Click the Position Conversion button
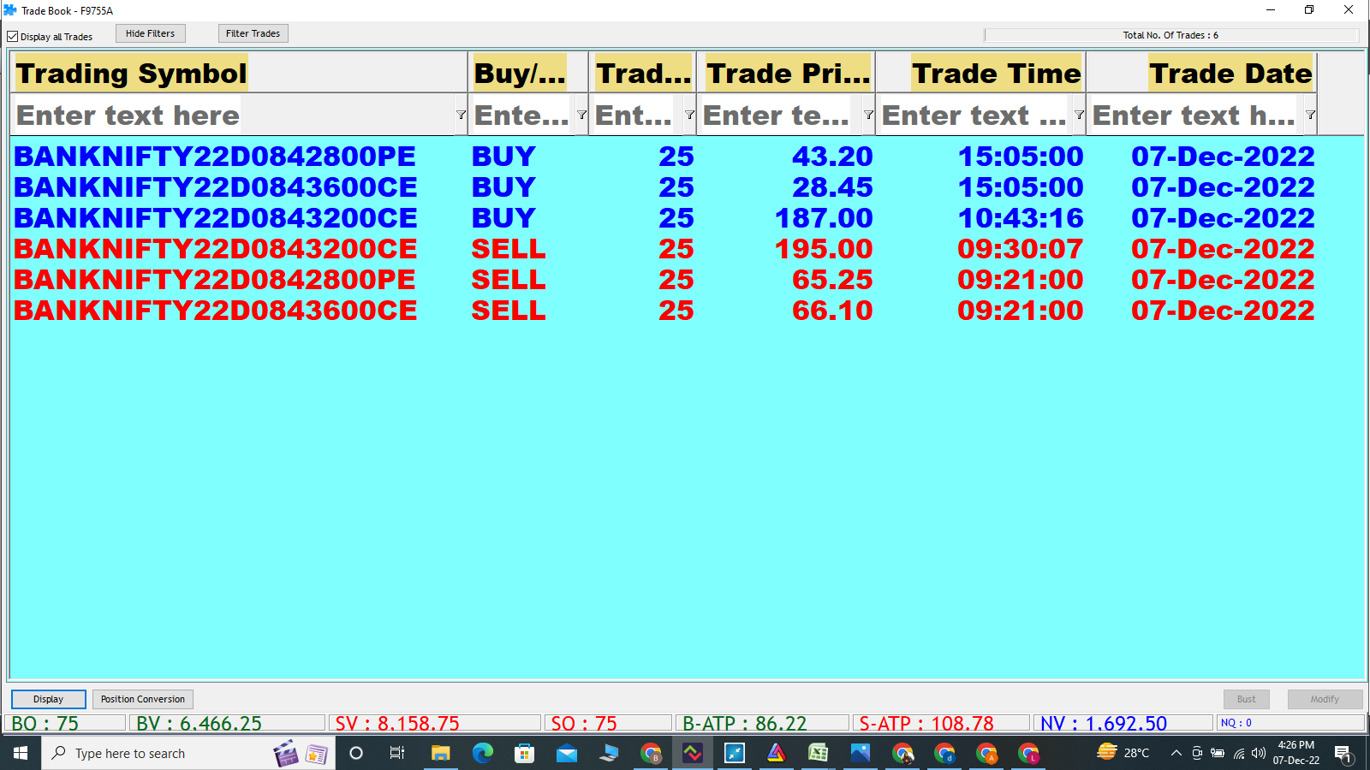Image resolution: width=1370 pixels, height=770 pixels. (142, 699)
